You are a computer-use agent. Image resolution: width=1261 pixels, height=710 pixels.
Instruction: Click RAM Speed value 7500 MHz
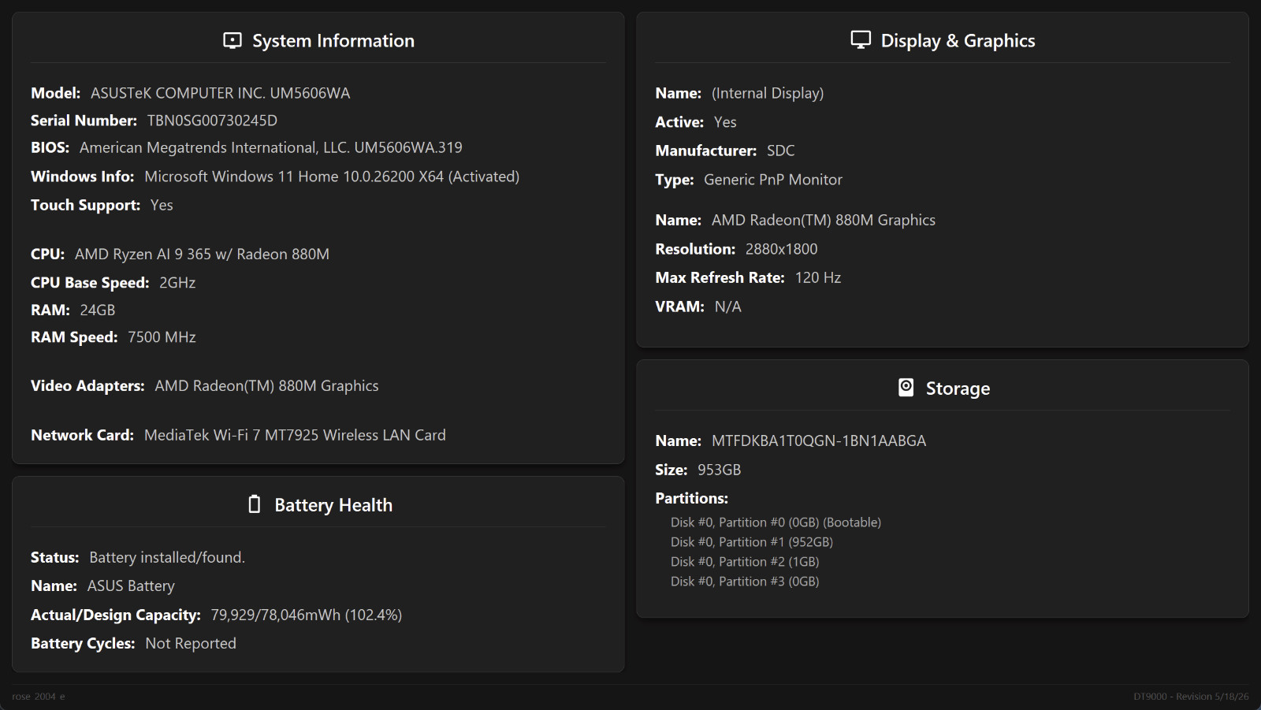[162, 337]
